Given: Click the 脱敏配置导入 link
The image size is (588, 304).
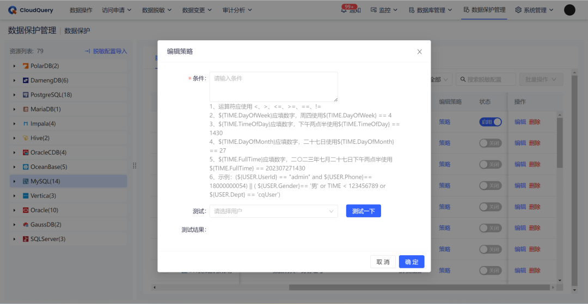Looking at the screenshot, I should tap(106, 51).
